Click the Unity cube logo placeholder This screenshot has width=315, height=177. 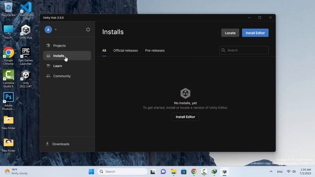pos(185,93)
